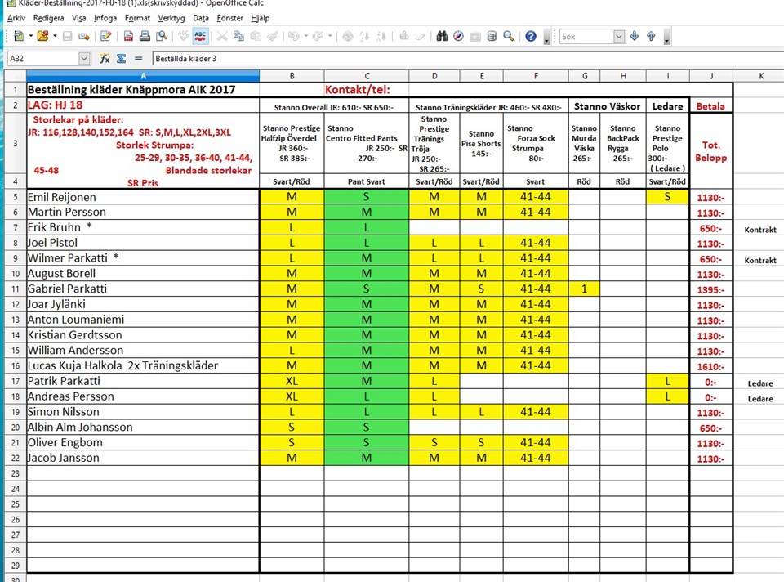Screen dimensions: 784x582
Task: Expand the Sök search history dropdown
Action: (619, 36)
